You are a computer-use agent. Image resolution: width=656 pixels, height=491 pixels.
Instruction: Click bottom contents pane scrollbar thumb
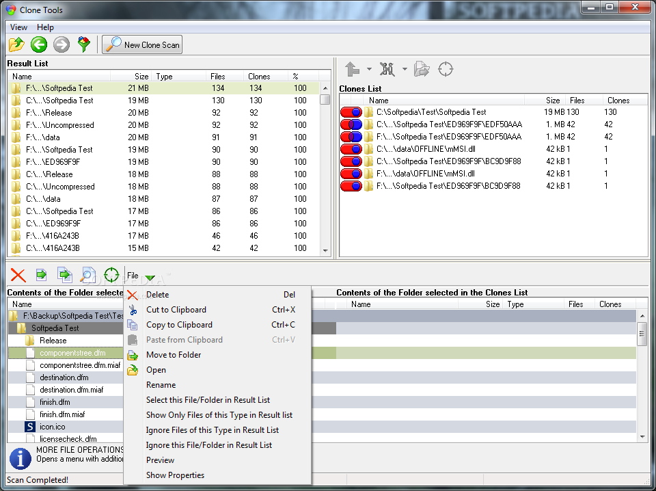[x=642, y=334]
